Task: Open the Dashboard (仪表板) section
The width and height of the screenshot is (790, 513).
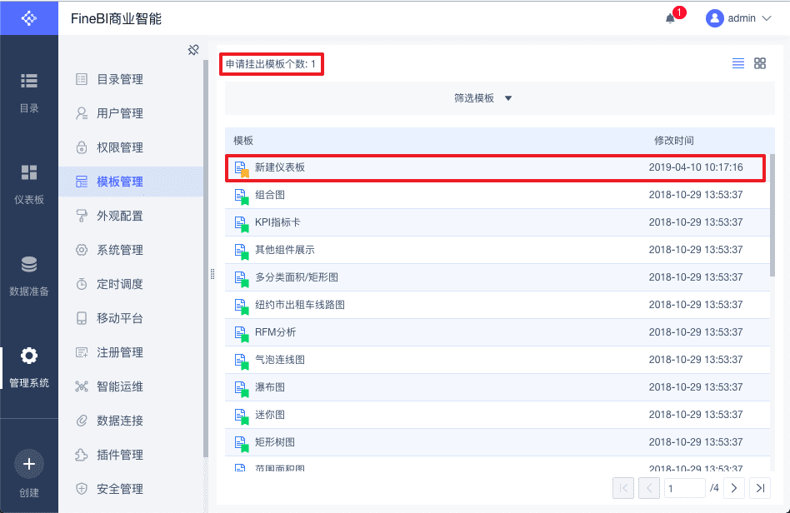Action: coord(29,183)
